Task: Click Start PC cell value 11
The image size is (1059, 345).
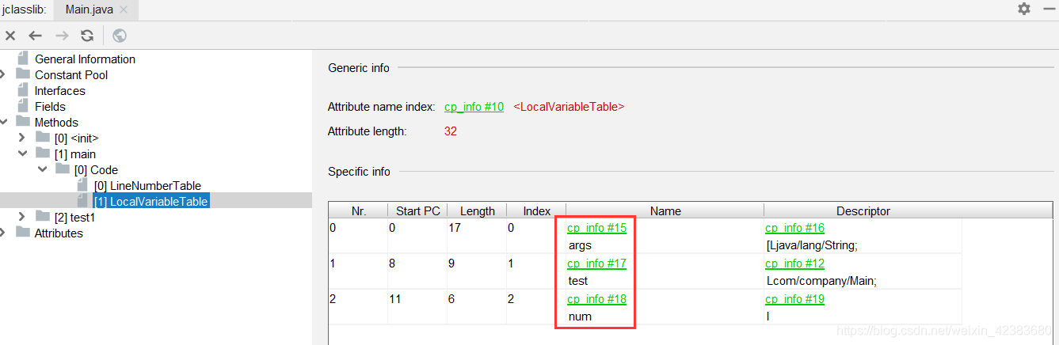Action: 394,299
